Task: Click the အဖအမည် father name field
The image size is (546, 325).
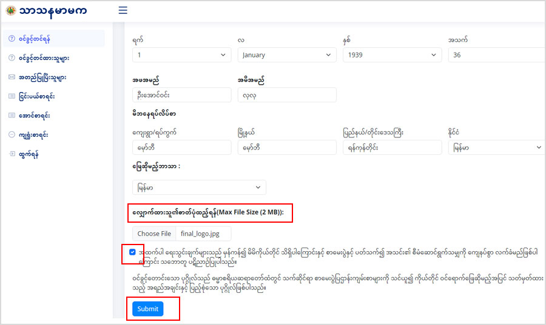Action: click(181, 95)
